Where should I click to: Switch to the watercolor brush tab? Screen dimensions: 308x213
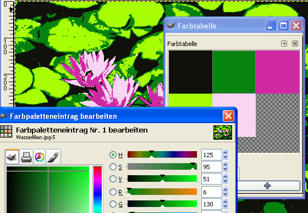pyautogui.click(x=53, y=157)
